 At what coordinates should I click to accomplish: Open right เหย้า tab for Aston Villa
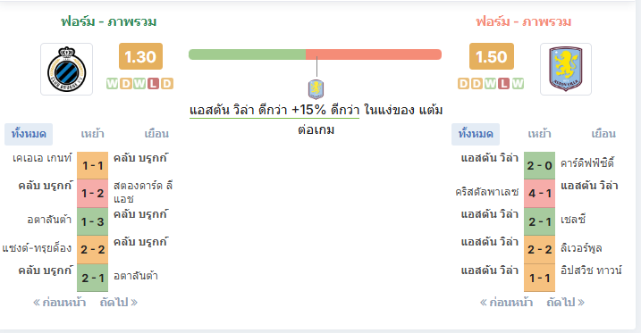[539, 134]
